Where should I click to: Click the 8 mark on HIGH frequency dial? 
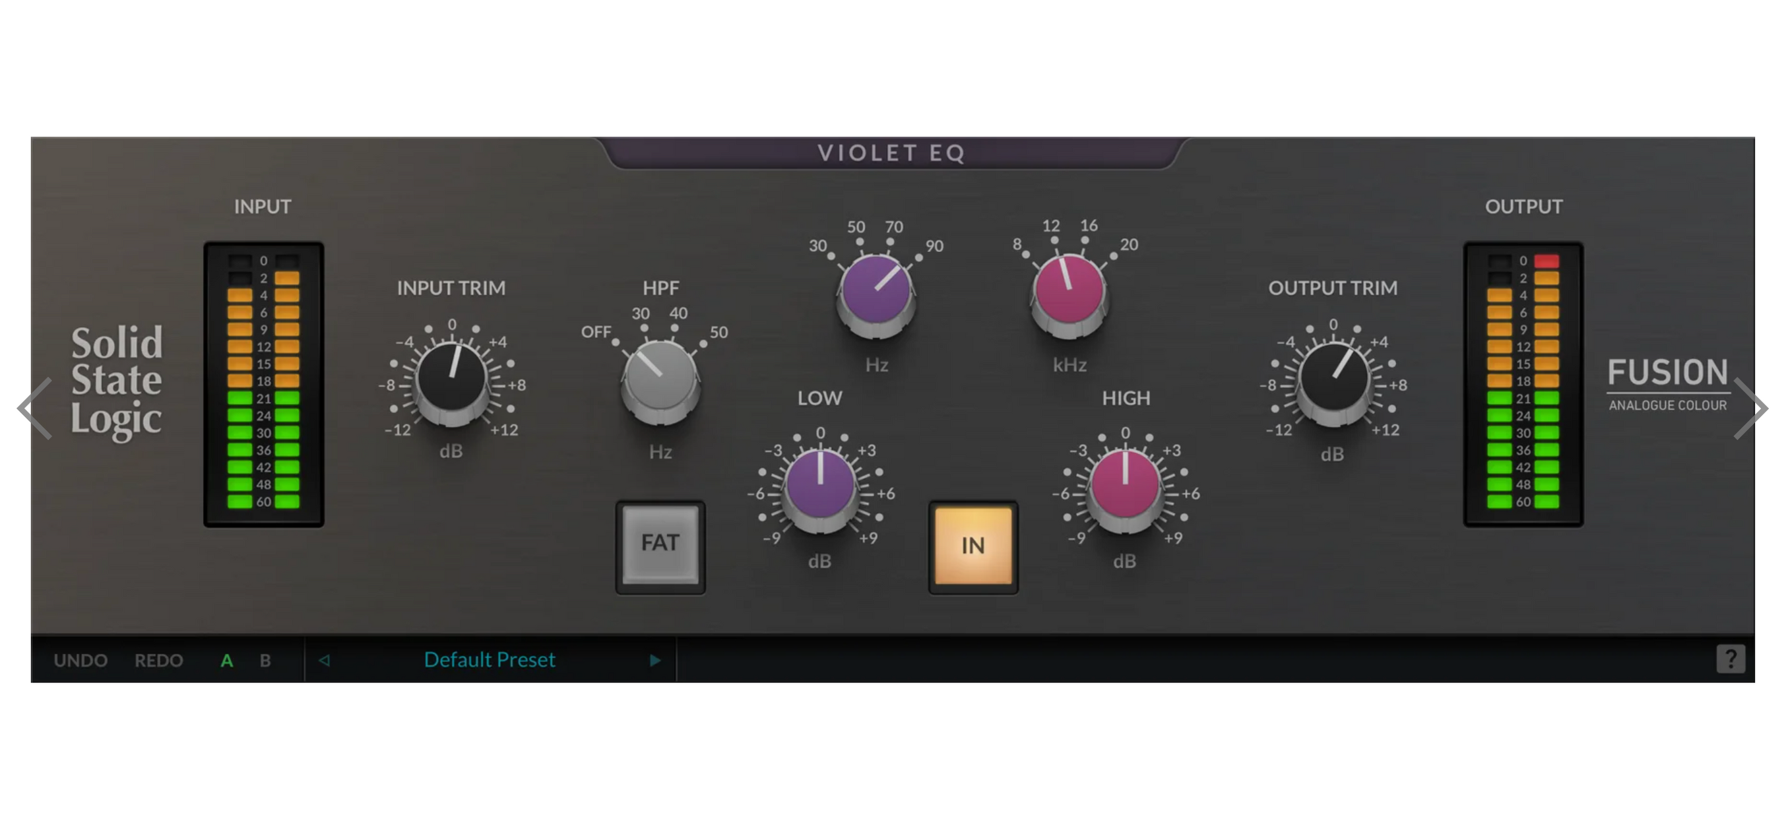tap(1017, 244)
